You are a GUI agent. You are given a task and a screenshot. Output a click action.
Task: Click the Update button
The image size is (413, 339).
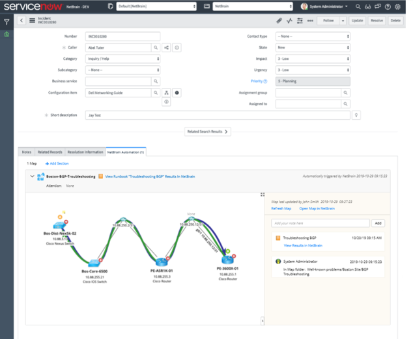(357, 21)
